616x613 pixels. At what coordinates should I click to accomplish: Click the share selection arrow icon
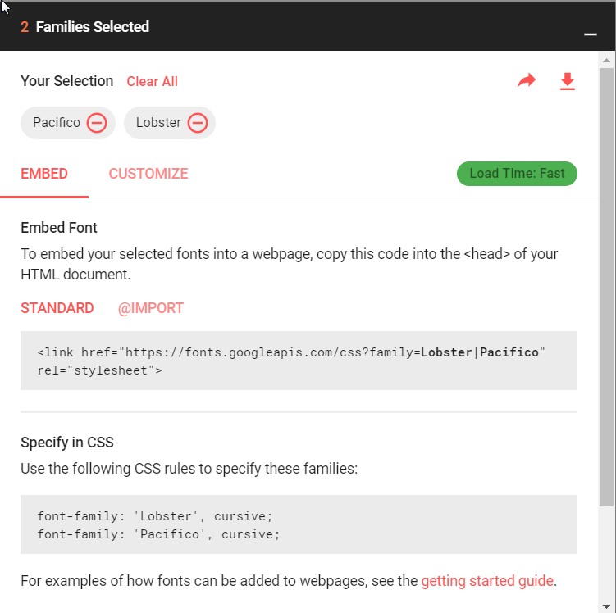(x=526, y=80)
